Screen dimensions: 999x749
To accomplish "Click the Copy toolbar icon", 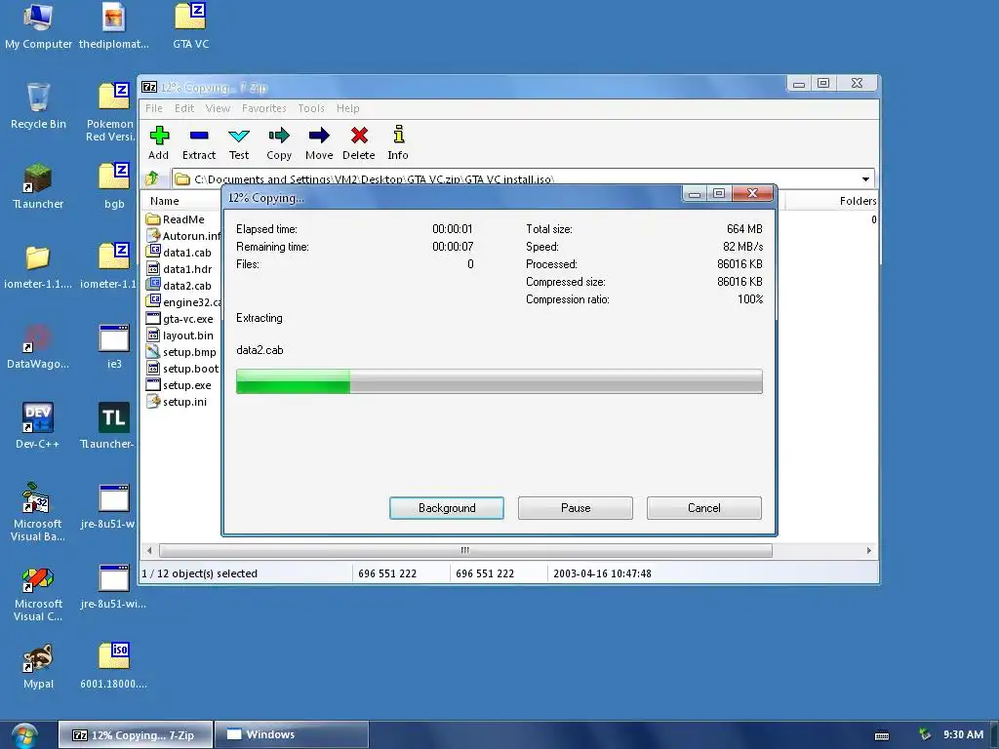I will (279, 142).
